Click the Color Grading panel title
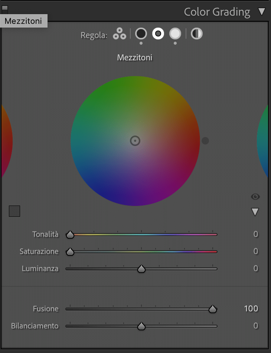Image resolution: width=271 pixels, height=353 pixels. (217, 12)
